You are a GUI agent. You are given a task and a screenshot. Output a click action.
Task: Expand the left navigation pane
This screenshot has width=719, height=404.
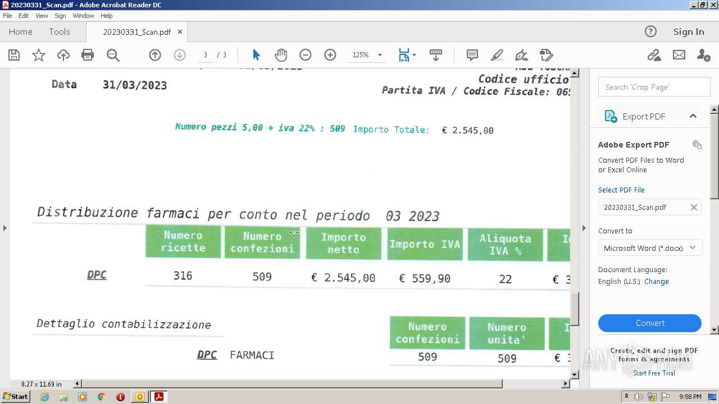coord(5,228)
